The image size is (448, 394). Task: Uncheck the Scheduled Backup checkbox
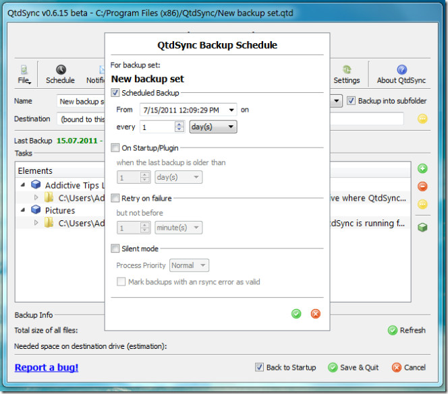115,93
